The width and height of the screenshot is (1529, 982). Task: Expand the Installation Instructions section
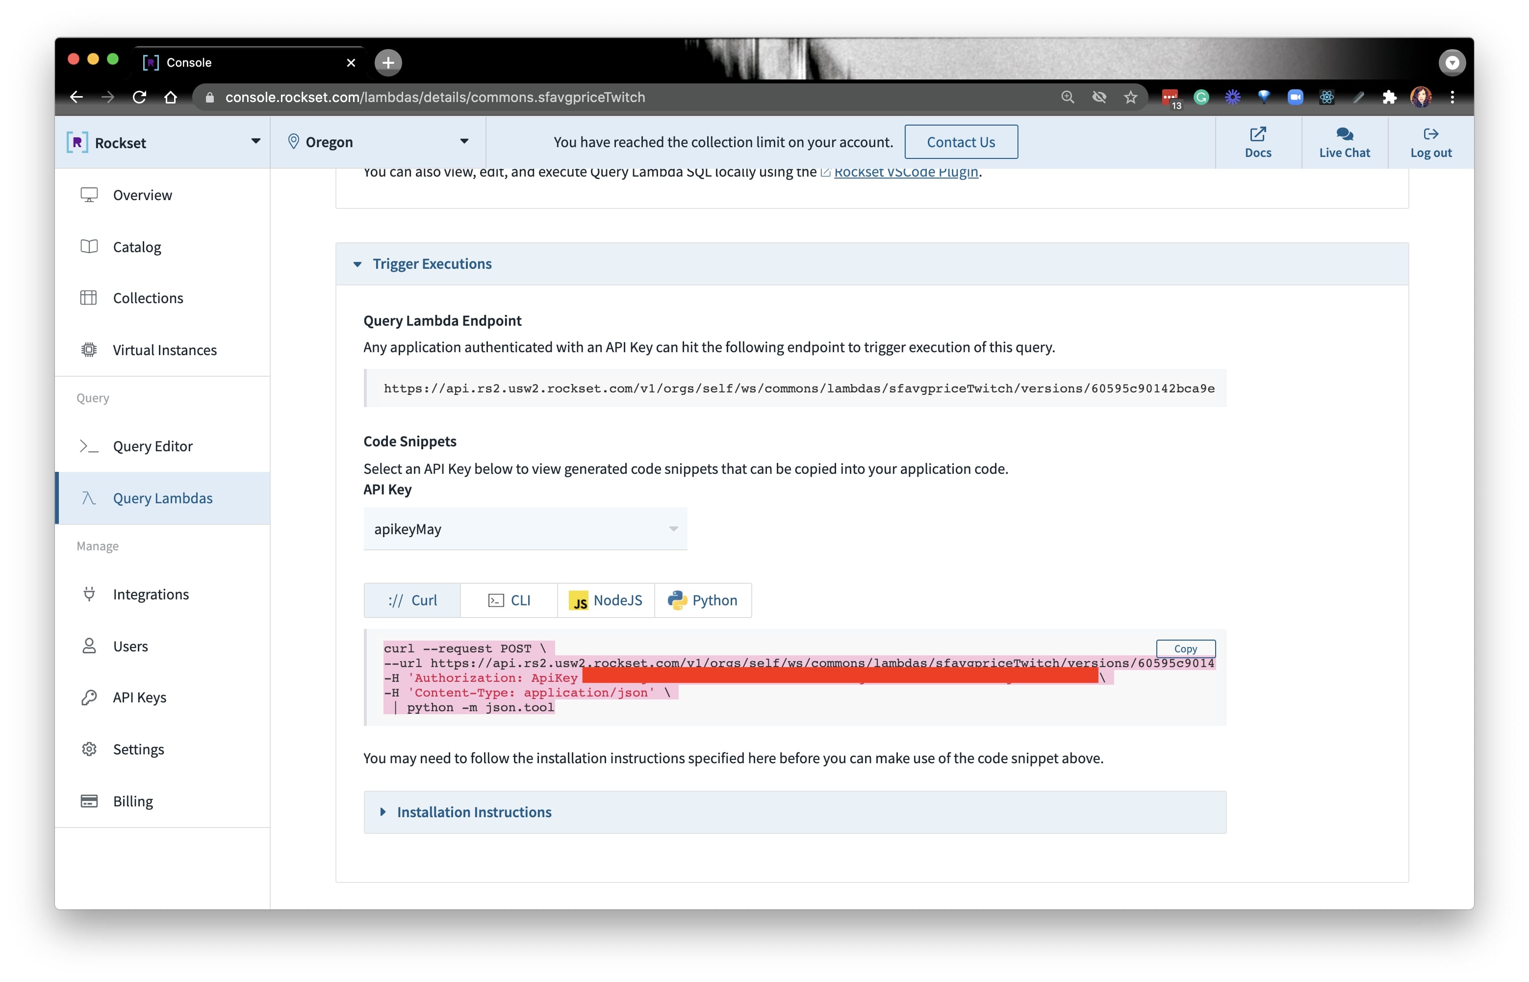474,810
